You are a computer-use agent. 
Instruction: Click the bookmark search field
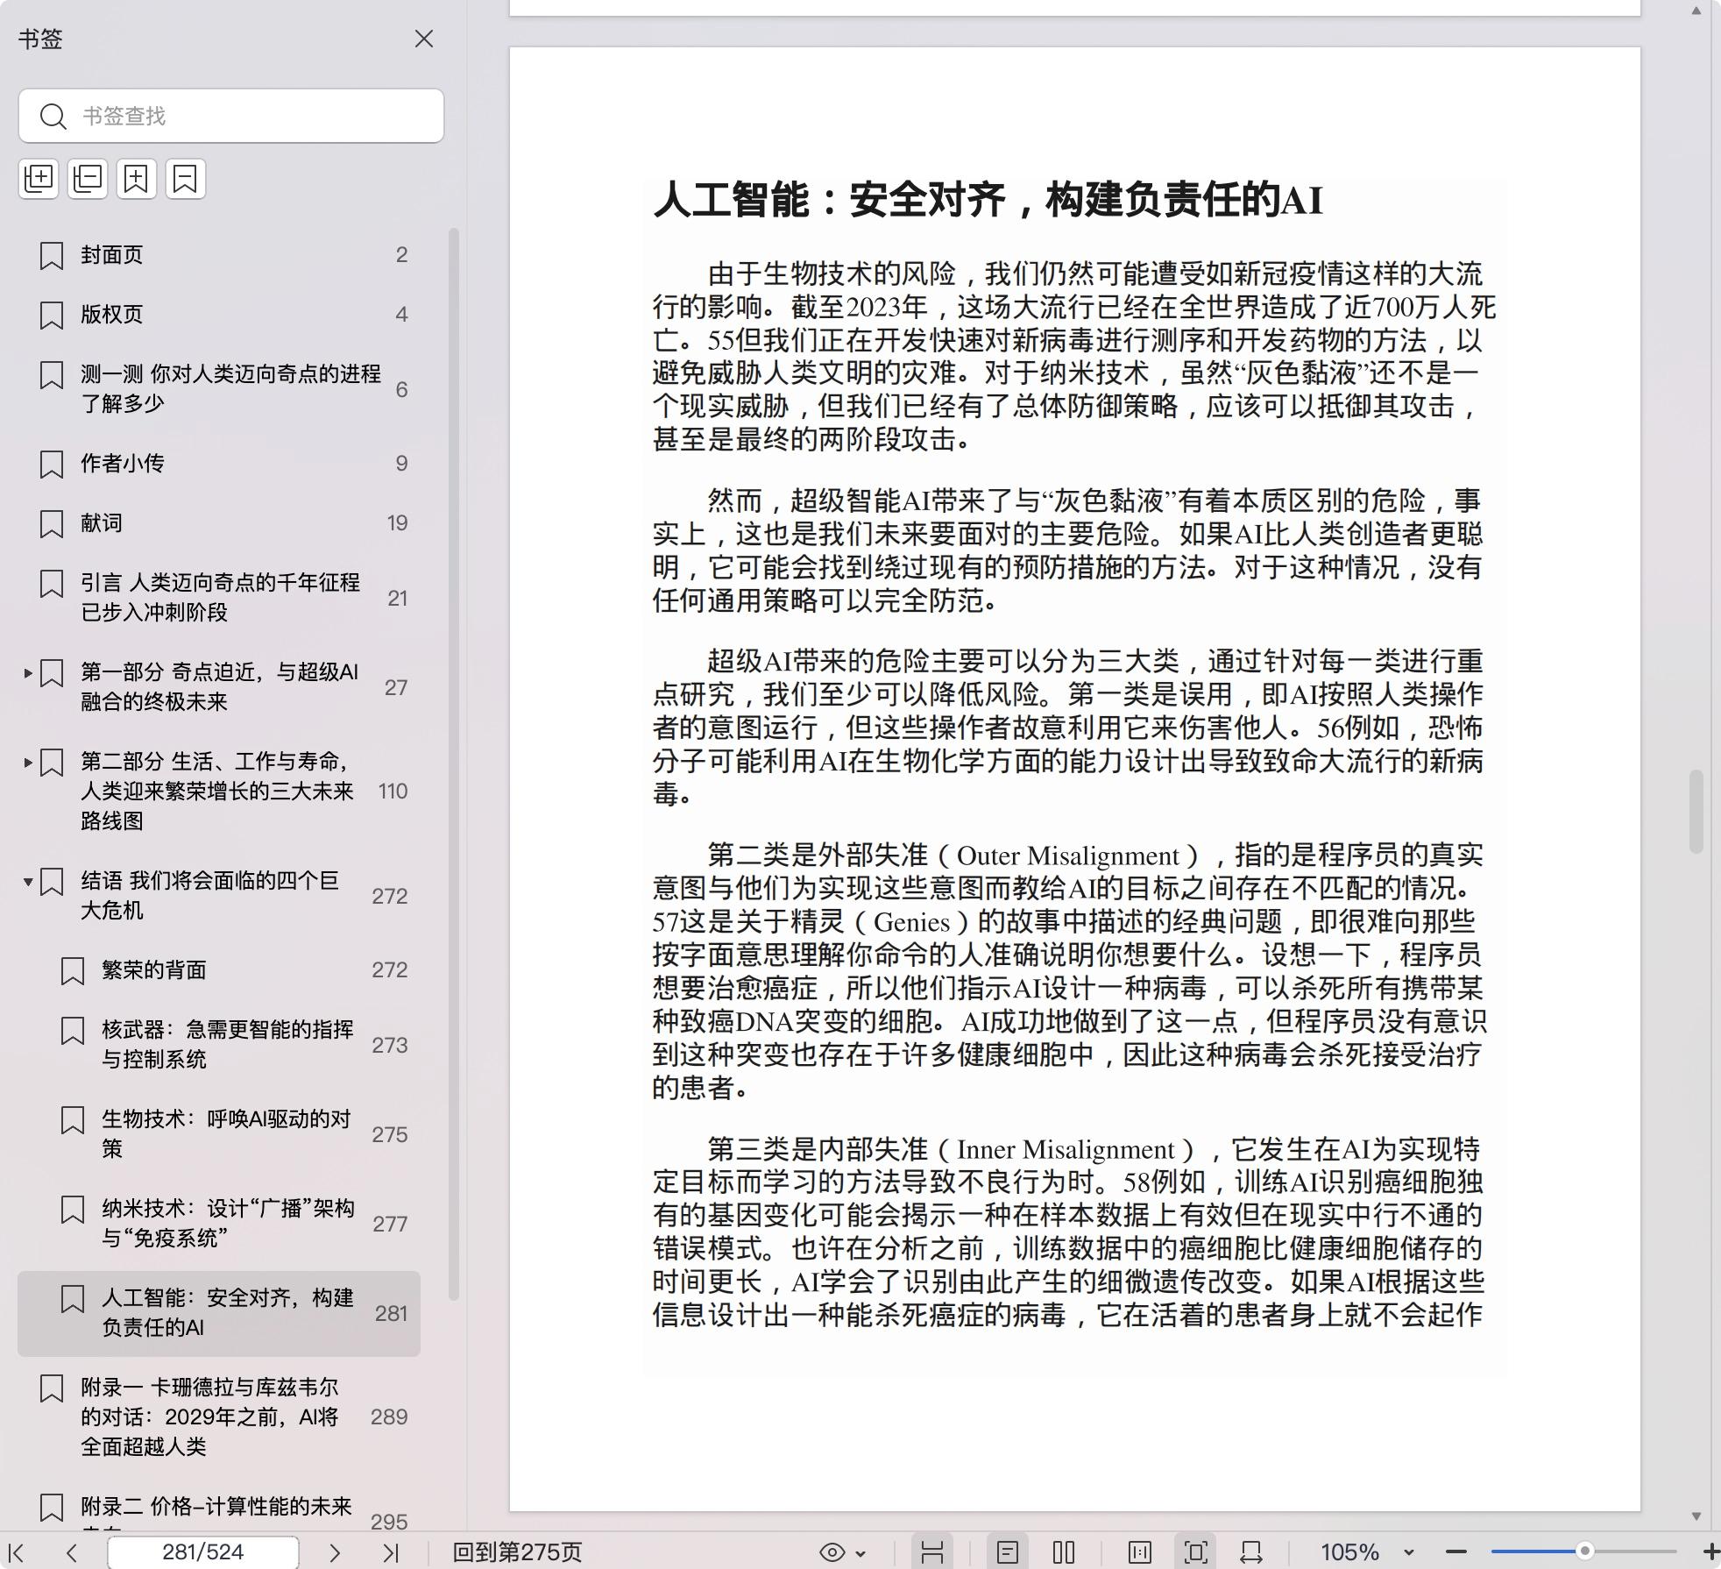(231, 116)
